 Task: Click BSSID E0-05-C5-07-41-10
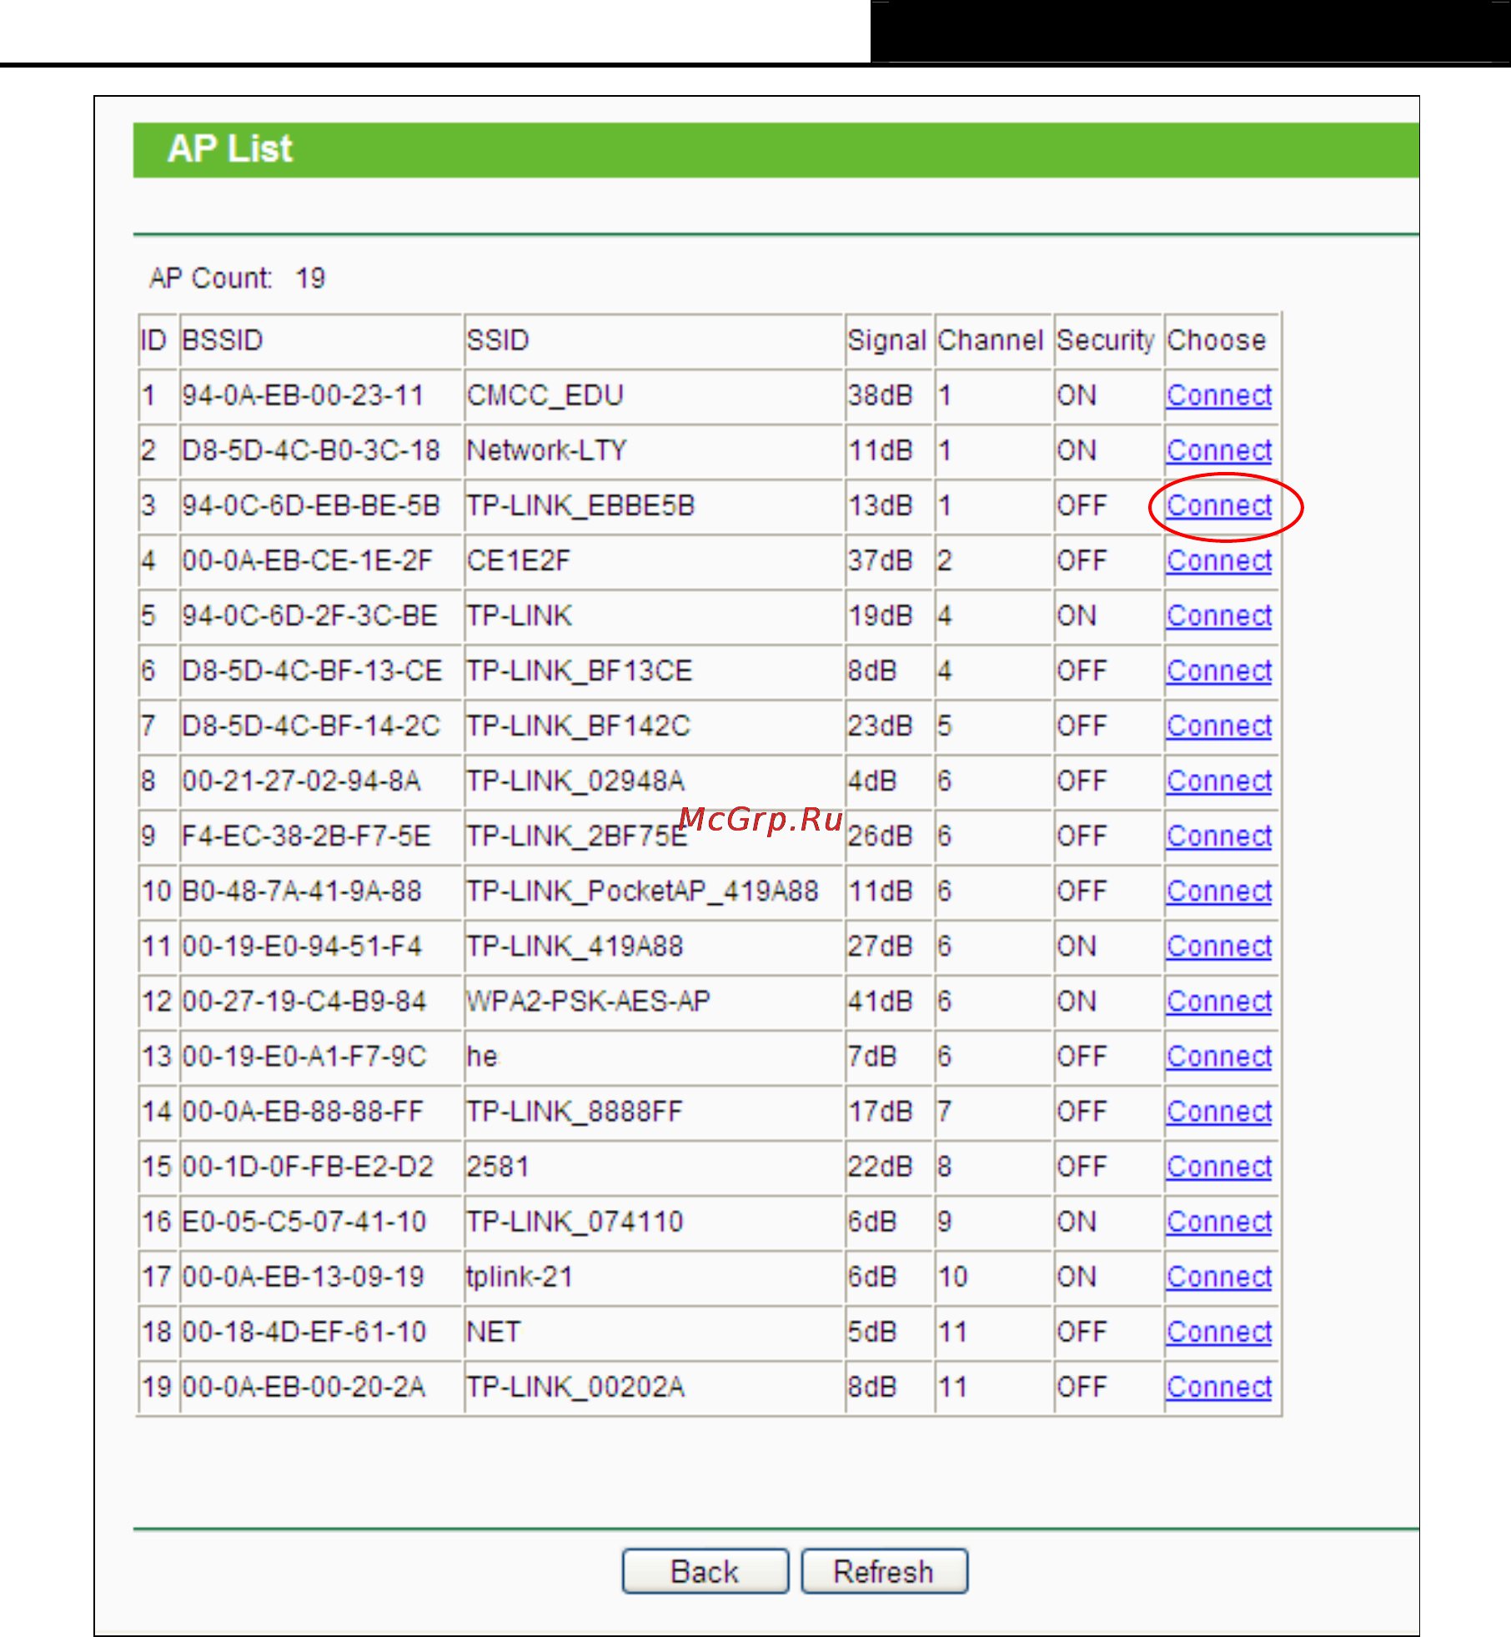coord(304,1221)
